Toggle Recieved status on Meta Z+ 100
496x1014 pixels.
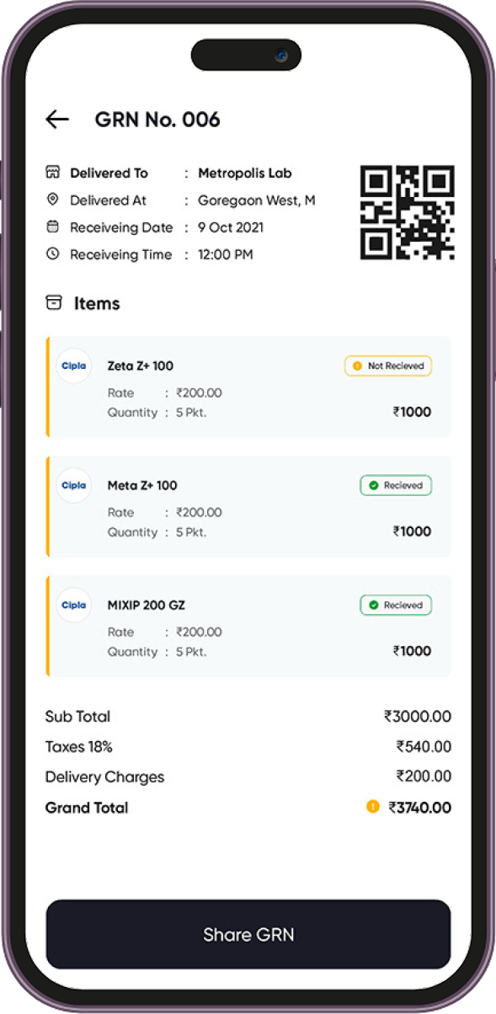coord(396,486)
